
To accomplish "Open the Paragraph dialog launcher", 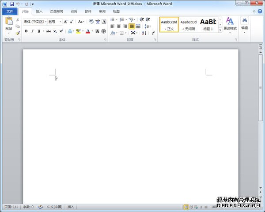I will click(155, 40).
